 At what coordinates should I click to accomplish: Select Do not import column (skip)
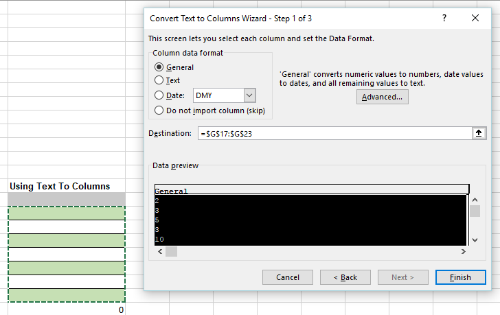[159, 110]
